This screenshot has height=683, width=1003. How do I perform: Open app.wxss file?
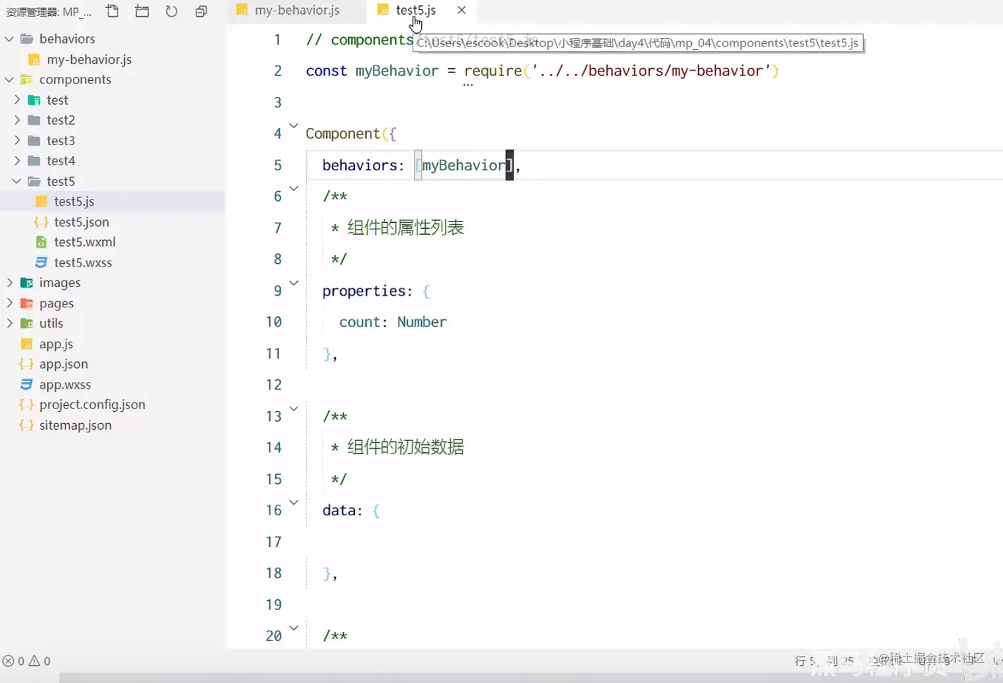click(65, 385)
